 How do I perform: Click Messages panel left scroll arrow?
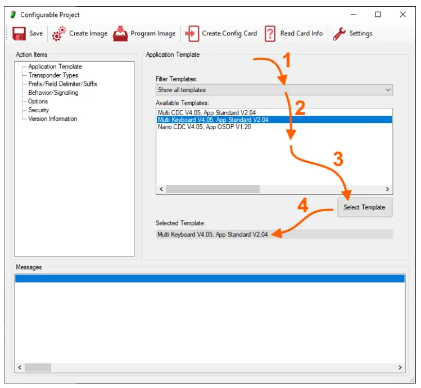20,367
